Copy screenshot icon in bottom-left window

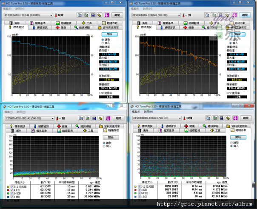click(x=87, y=118)
